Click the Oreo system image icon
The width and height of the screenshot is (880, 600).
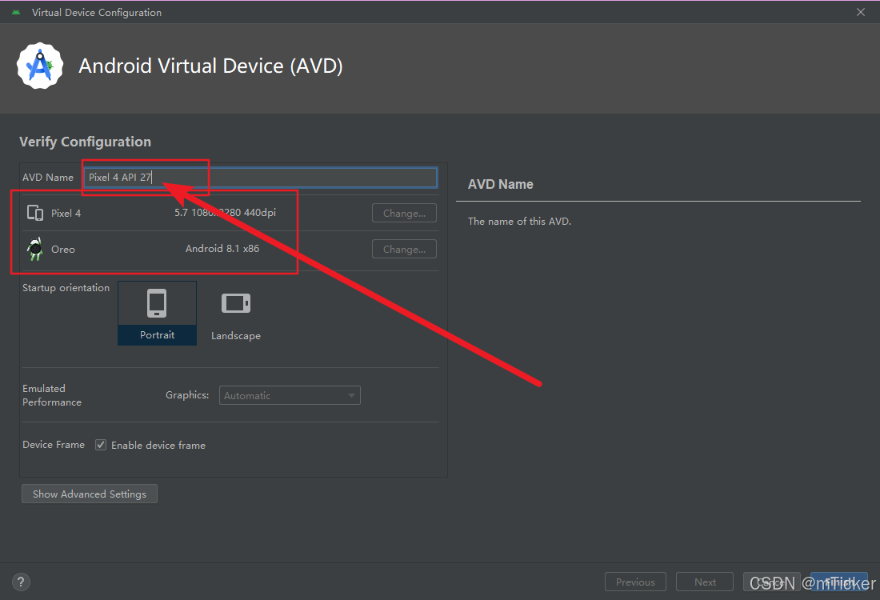click(x=35, y=250)
